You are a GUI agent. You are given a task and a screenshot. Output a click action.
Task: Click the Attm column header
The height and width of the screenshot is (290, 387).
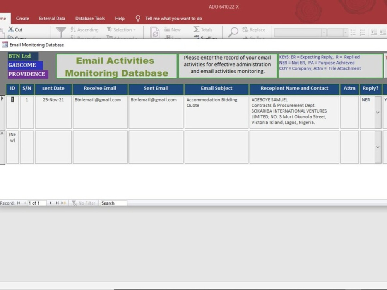click(349, 89)
